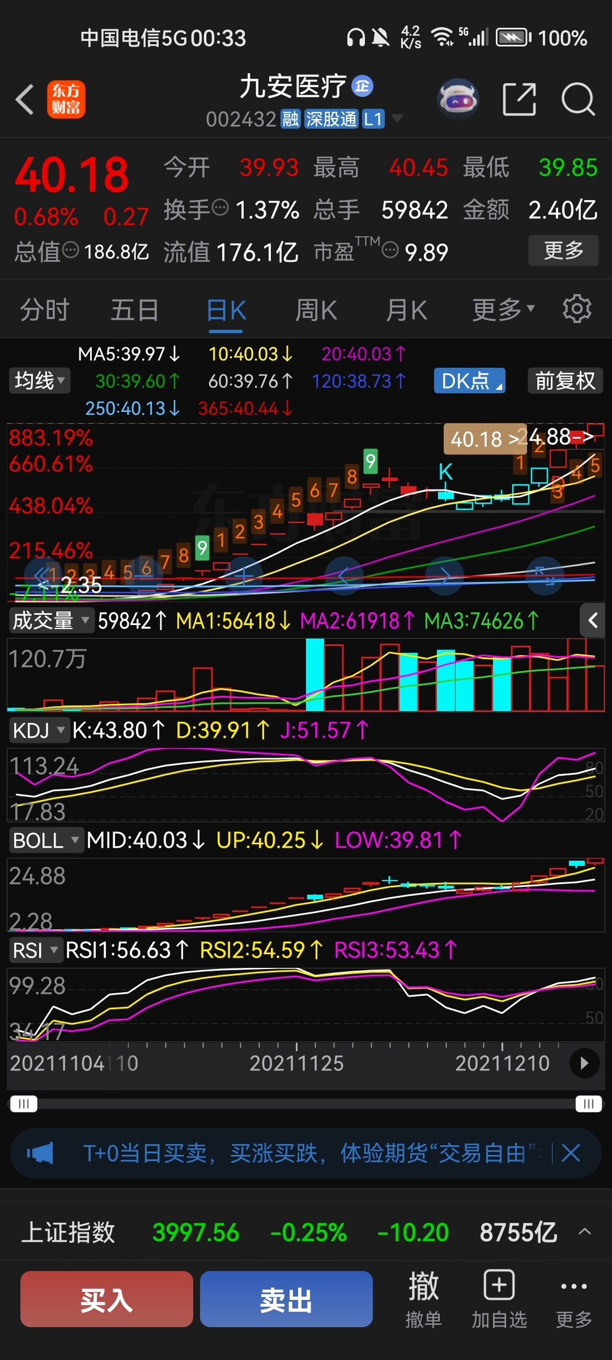Tap UP:40.25 BOLL value
Image resolution: width=612 pixels, height=1360 pixels.
[269, 840]
